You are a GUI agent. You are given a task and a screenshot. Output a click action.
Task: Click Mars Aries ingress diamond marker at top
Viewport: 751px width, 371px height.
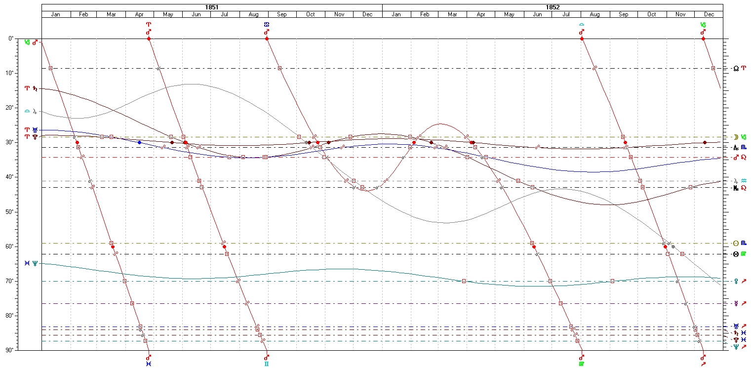[x=149, y=39]
